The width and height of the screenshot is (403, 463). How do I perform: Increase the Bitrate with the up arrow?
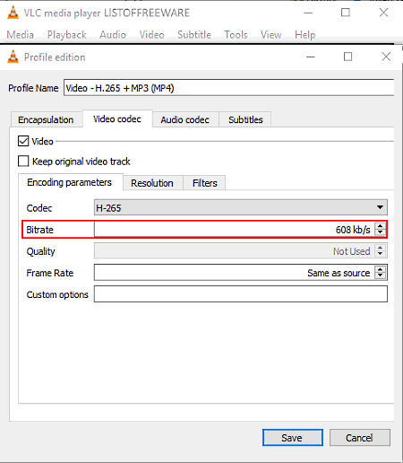coord(380,226)
